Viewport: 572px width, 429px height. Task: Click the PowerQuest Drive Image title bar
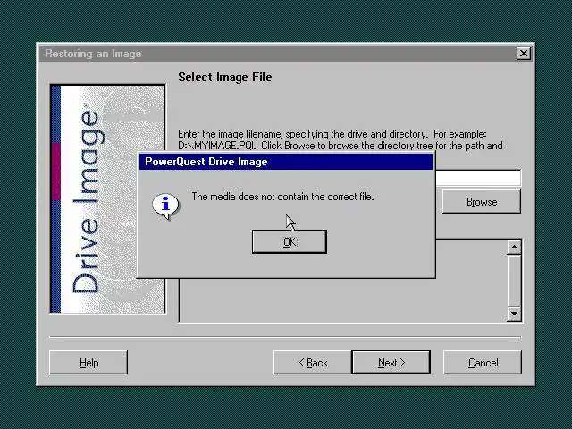pyautogui.click(x=286, y=162)
